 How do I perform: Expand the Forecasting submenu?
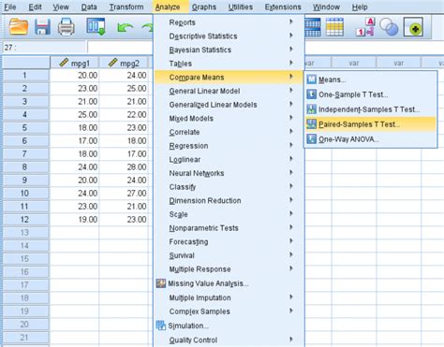point(229,241)
